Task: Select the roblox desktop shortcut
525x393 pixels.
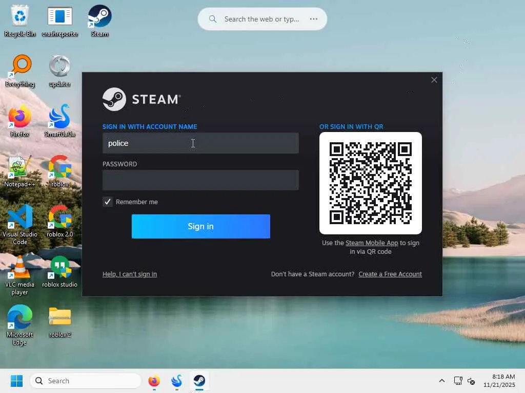Action: [60, 171]
